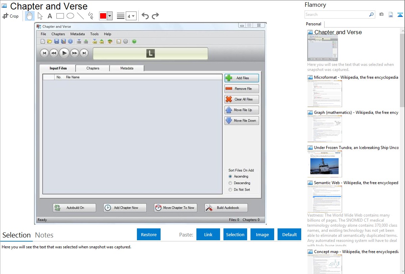The height and width of the screenshot is (274, 405).
Task: Click the Remove File button
Action: tap(242, 89)
